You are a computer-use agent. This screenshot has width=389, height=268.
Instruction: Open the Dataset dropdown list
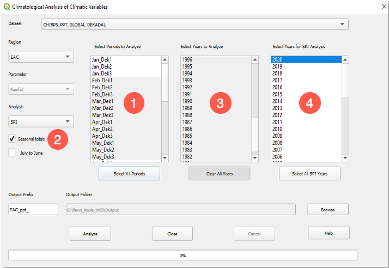194,24
